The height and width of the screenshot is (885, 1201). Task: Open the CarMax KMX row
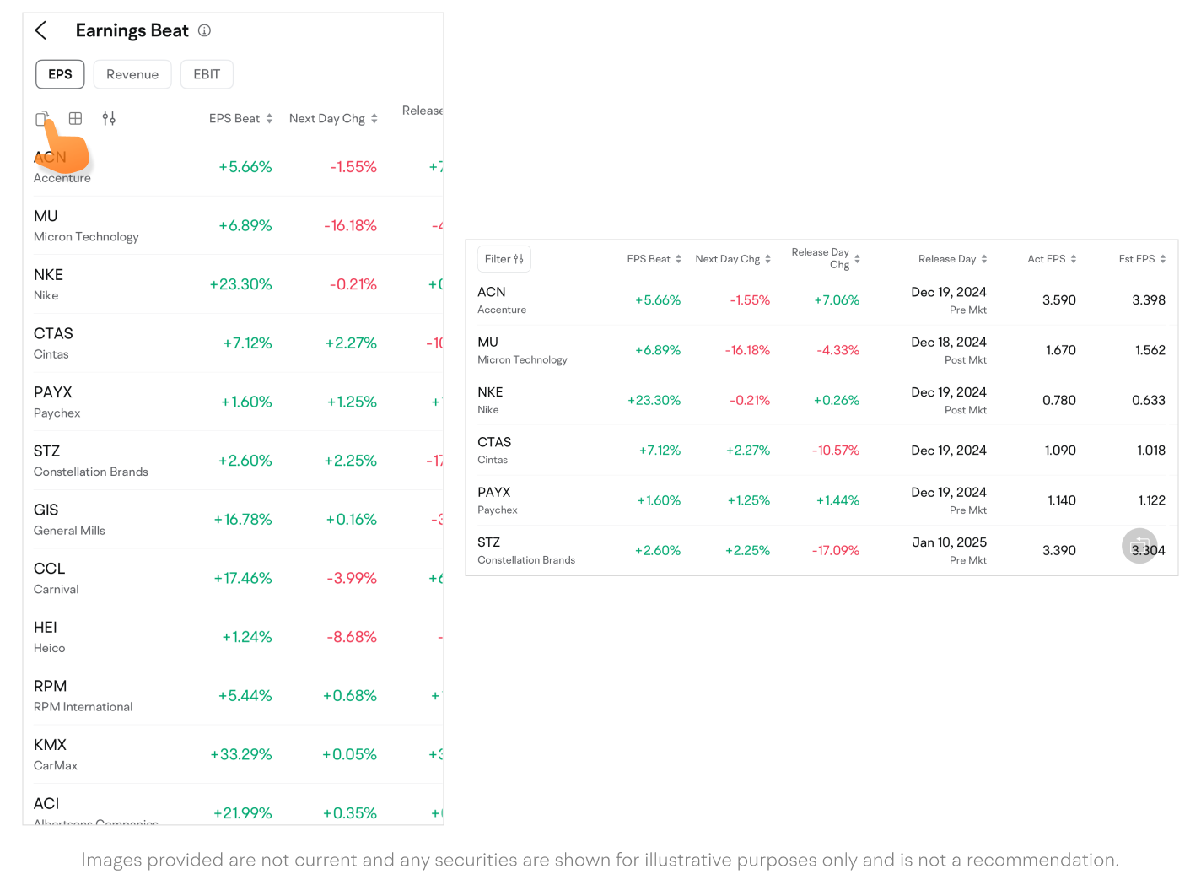coord(56,754)
